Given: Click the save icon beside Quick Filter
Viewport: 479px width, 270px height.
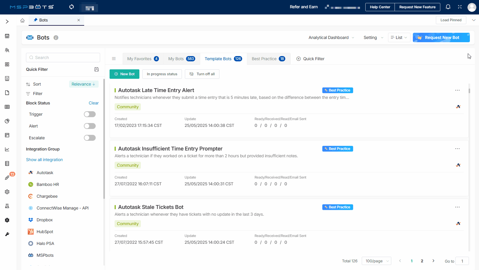Looking at the screenshot, I should pos(96,69).
